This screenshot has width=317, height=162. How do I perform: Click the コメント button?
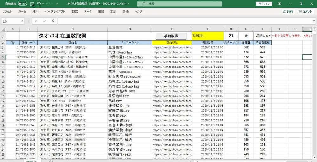306,12
